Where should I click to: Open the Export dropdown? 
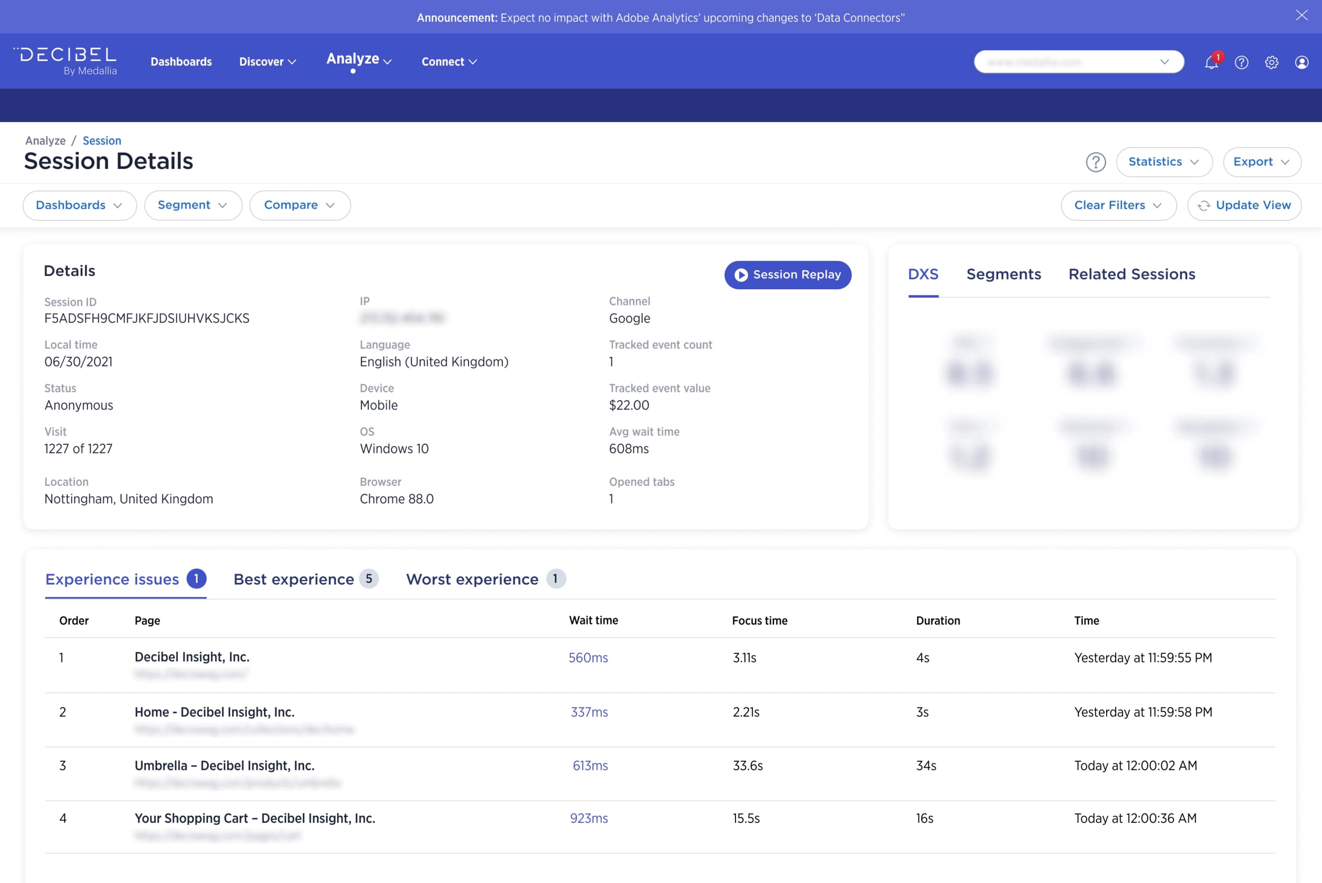click(1262, 162)
